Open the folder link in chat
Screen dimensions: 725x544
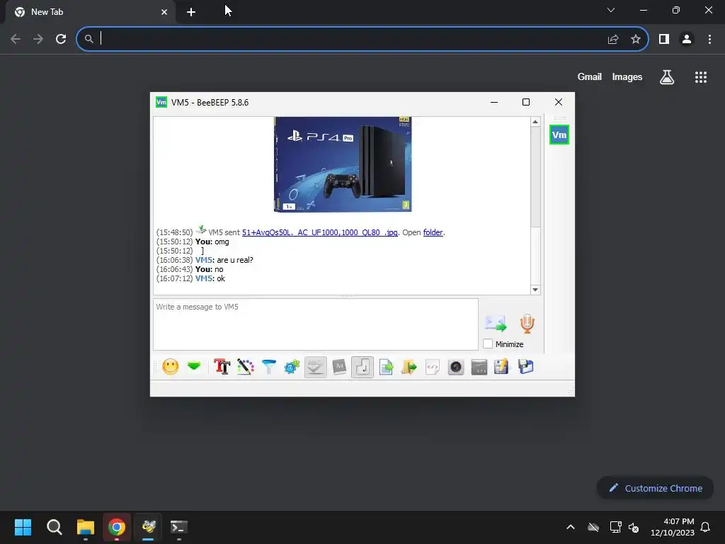(433, 232)
